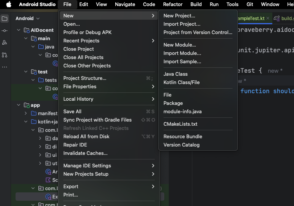Viewport: 294px width, 206px height.
Task: Open the Git menu
Action: [x=250, y=4]
